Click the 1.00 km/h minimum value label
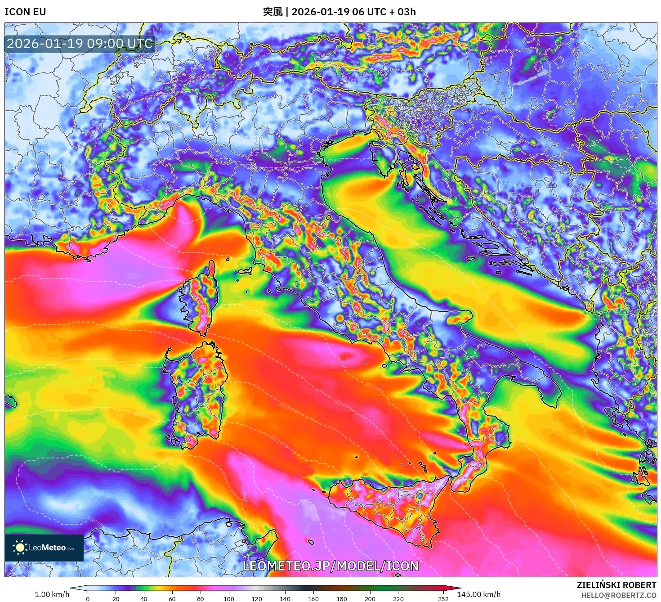 (x=52, y=594)
